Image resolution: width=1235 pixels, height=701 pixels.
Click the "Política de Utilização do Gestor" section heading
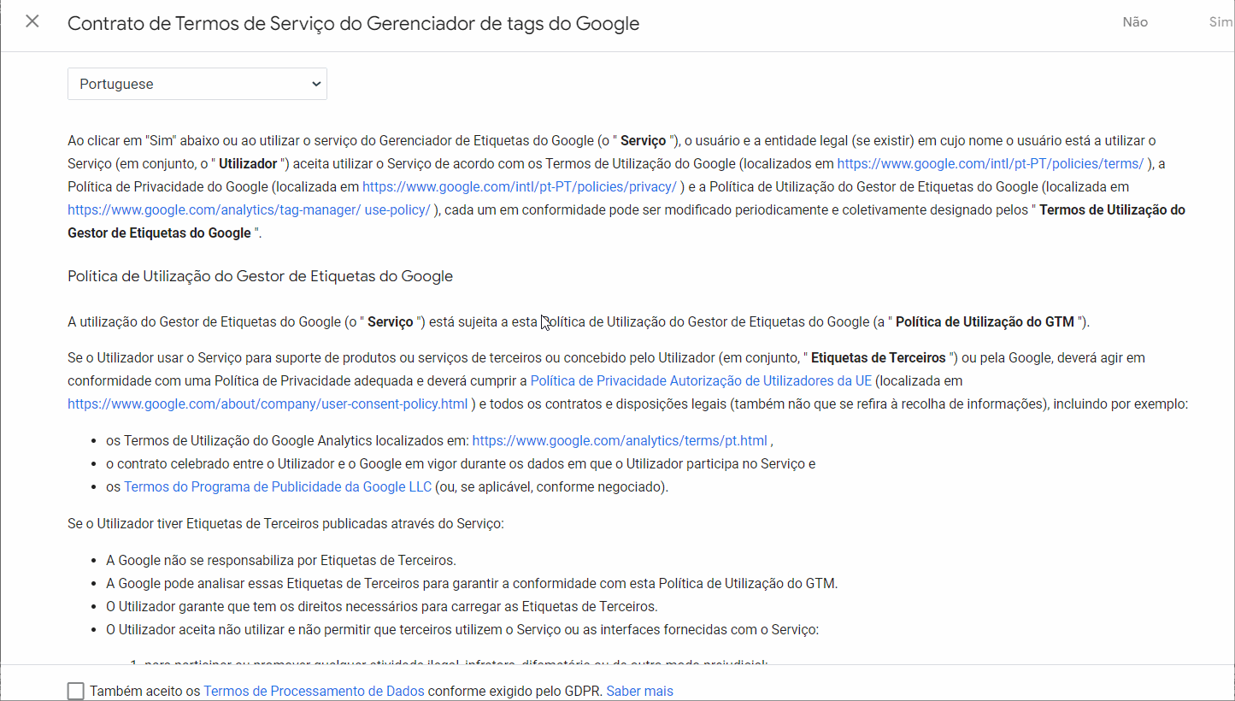tap(260, 276)
